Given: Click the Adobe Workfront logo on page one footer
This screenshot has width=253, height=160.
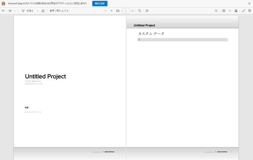Looking at the screenshot, I should pos(108,152).
